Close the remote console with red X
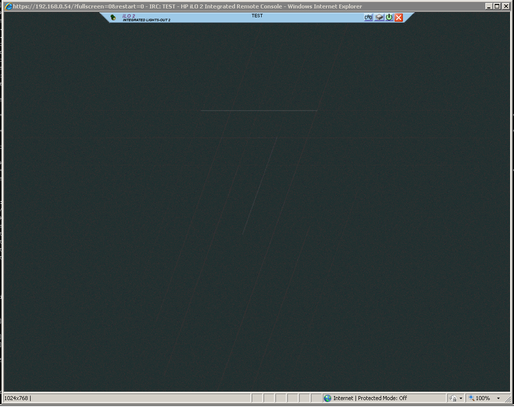This screenshot has width=514, height=407. (399, 17)
